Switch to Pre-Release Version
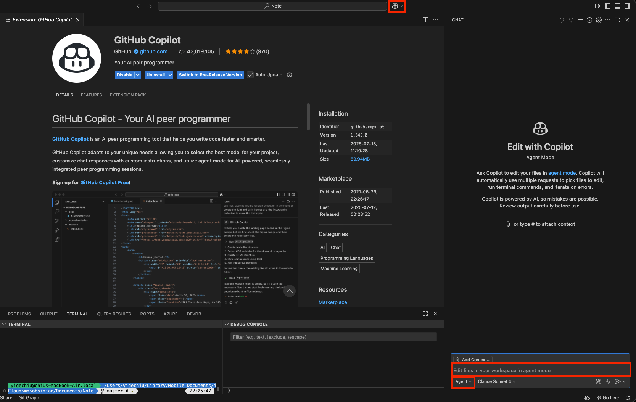 (210, 75)
